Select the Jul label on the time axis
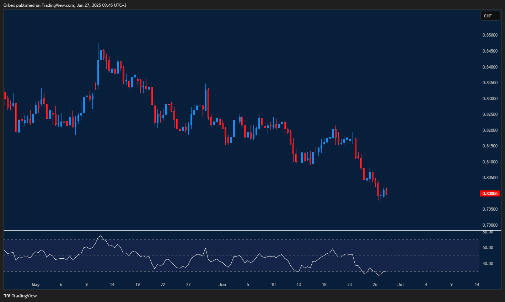 tap(401, 284)
